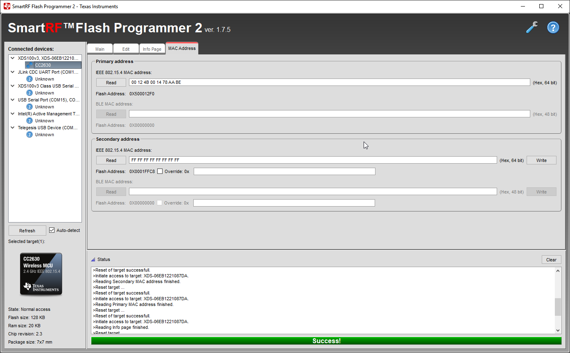This screenshot has width=570, height=353.
Task: Click the secondary IEEE Override address field
Action: (x=285, y=171)
